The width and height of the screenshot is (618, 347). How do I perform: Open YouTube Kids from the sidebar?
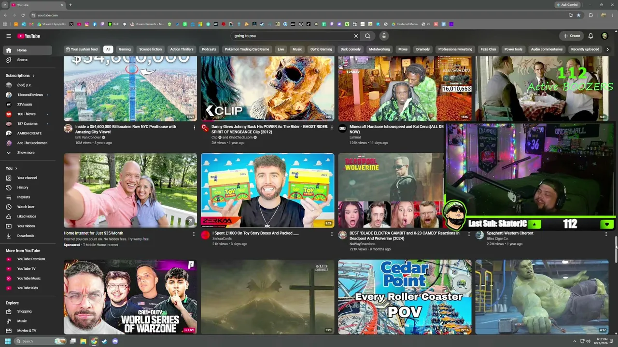(28, 288)
